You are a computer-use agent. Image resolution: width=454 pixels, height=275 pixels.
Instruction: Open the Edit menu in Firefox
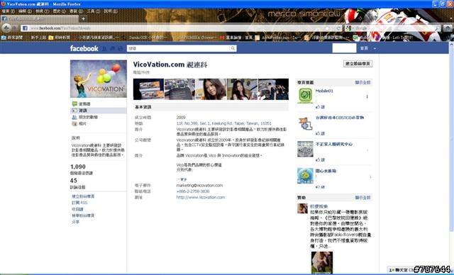pyautogui.click(x=25, y=11)
